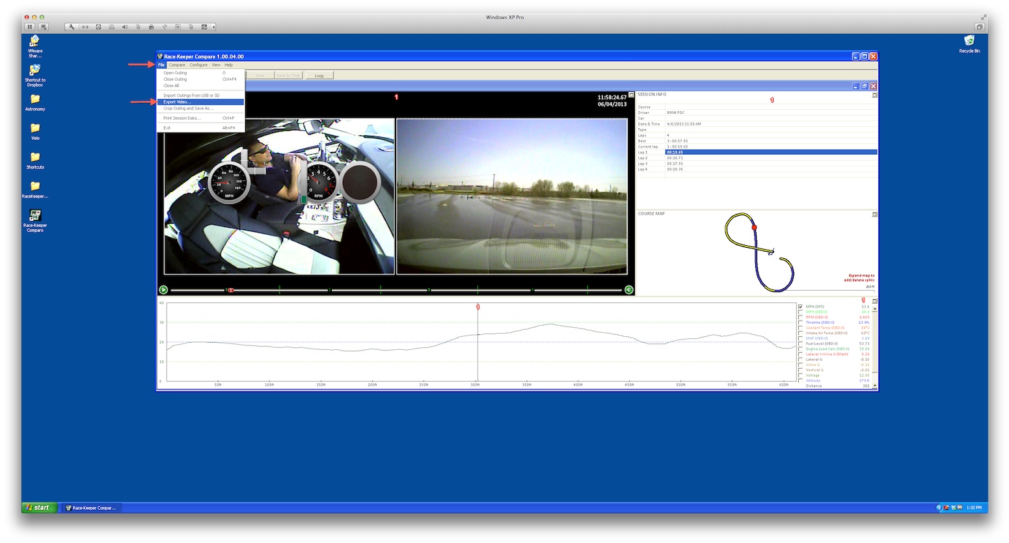This screenshot has height=543, width=1009.
Task: Click the in-car driver camera video
Action: [279, 196]
